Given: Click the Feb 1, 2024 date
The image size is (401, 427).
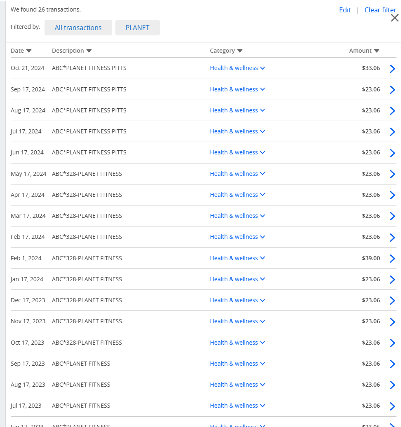Looking at the screenshot, I should click(26, 258).
